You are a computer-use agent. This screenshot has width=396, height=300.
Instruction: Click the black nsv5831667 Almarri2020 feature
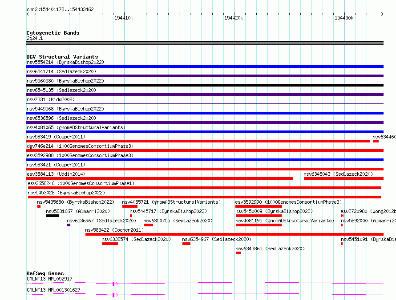(x=52, y=216)
